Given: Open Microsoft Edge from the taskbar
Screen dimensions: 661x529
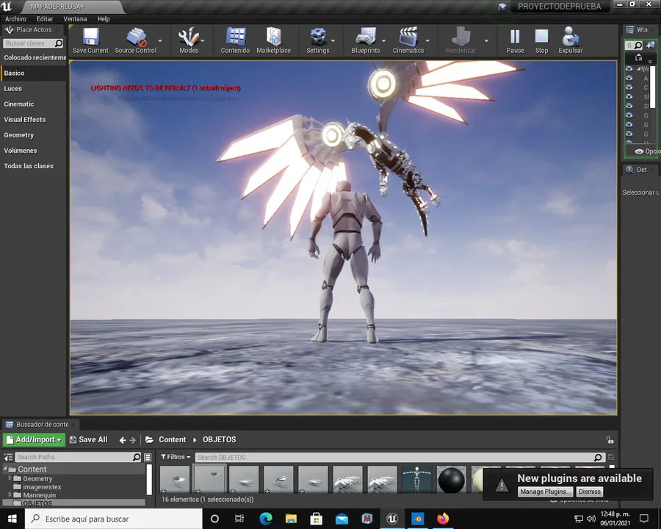Looking at the screenshot, I should pos(266,519).
